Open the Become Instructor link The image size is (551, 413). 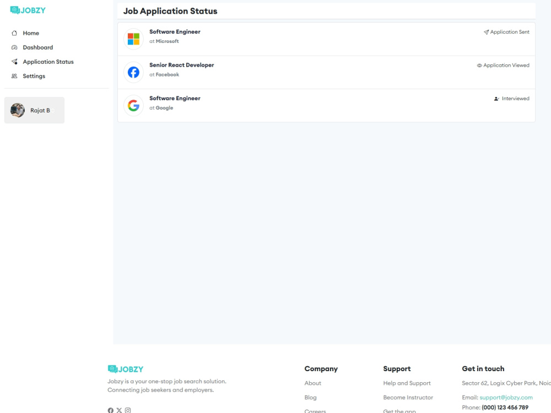click(x=408, y=398)
